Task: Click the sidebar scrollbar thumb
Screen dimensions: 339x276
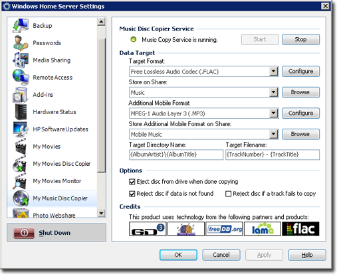Action: pos(101,105)
